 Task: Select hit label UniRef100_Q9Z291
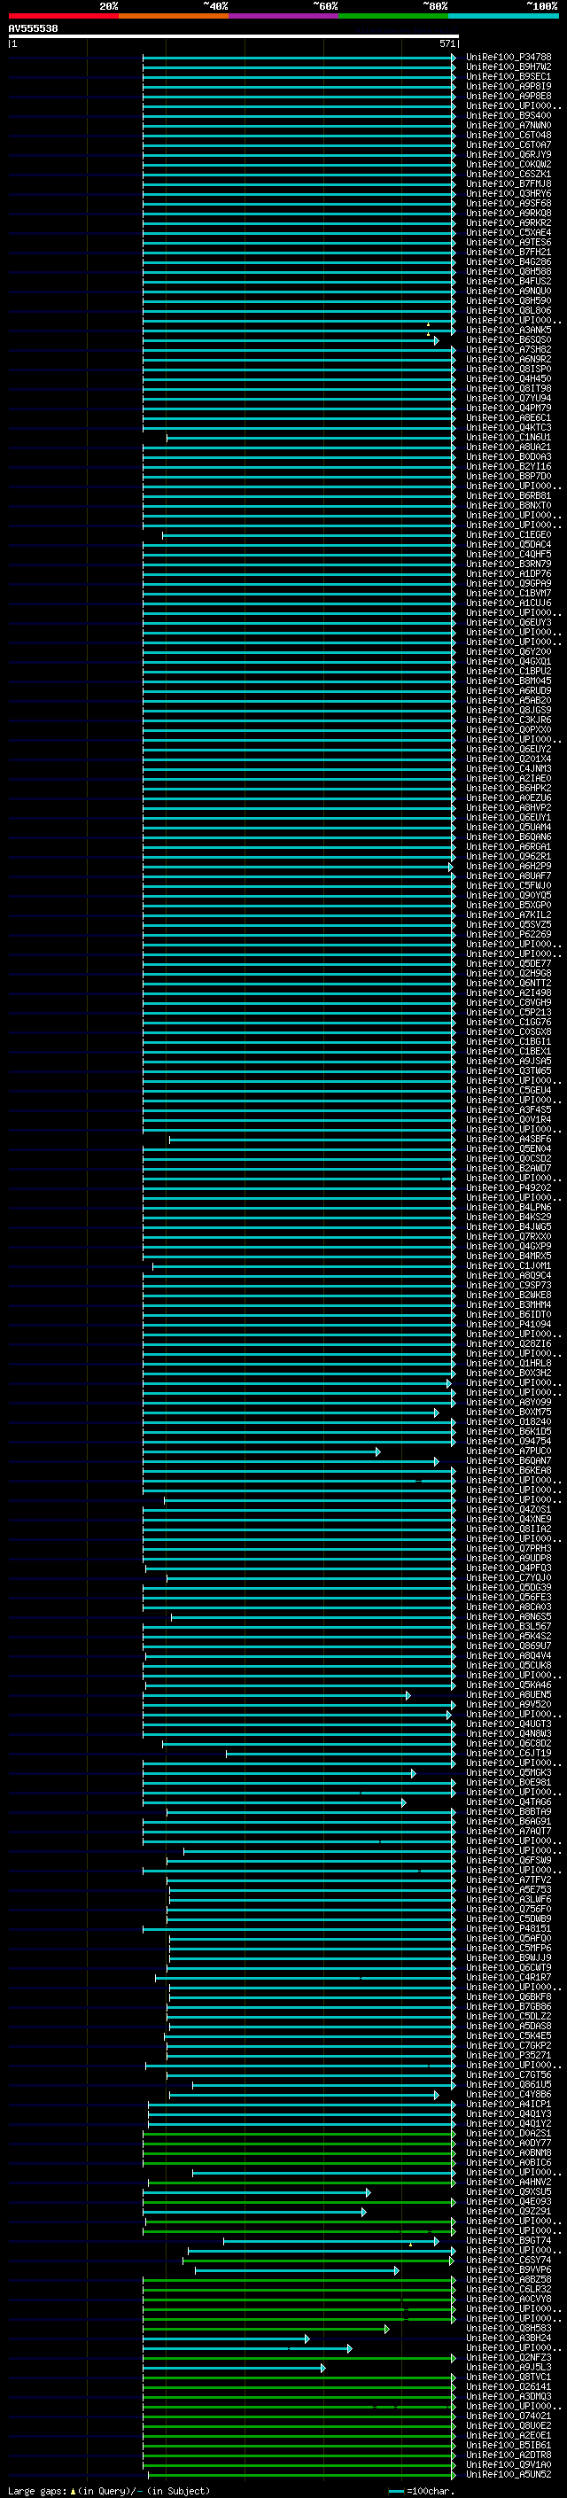(508, 2211)
